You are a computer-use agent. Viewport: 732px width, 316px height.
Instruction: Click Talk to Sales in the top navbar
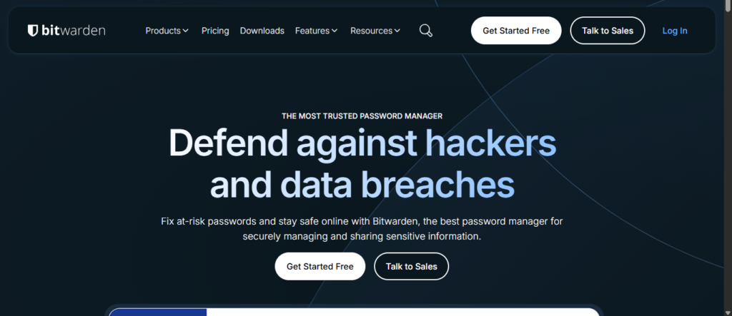(608, 31)
